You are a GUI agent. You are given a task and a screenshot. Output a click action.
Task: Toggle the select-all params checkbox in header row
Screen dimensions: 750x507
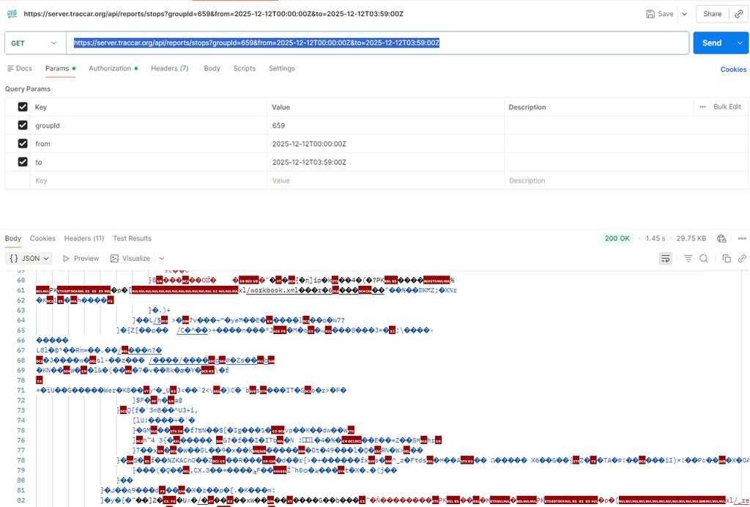[x=23, y=107]
